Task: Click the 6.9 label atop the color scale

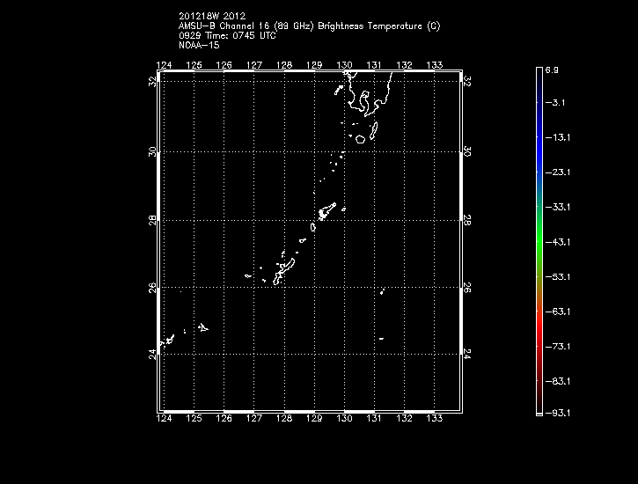Action: 551,69
